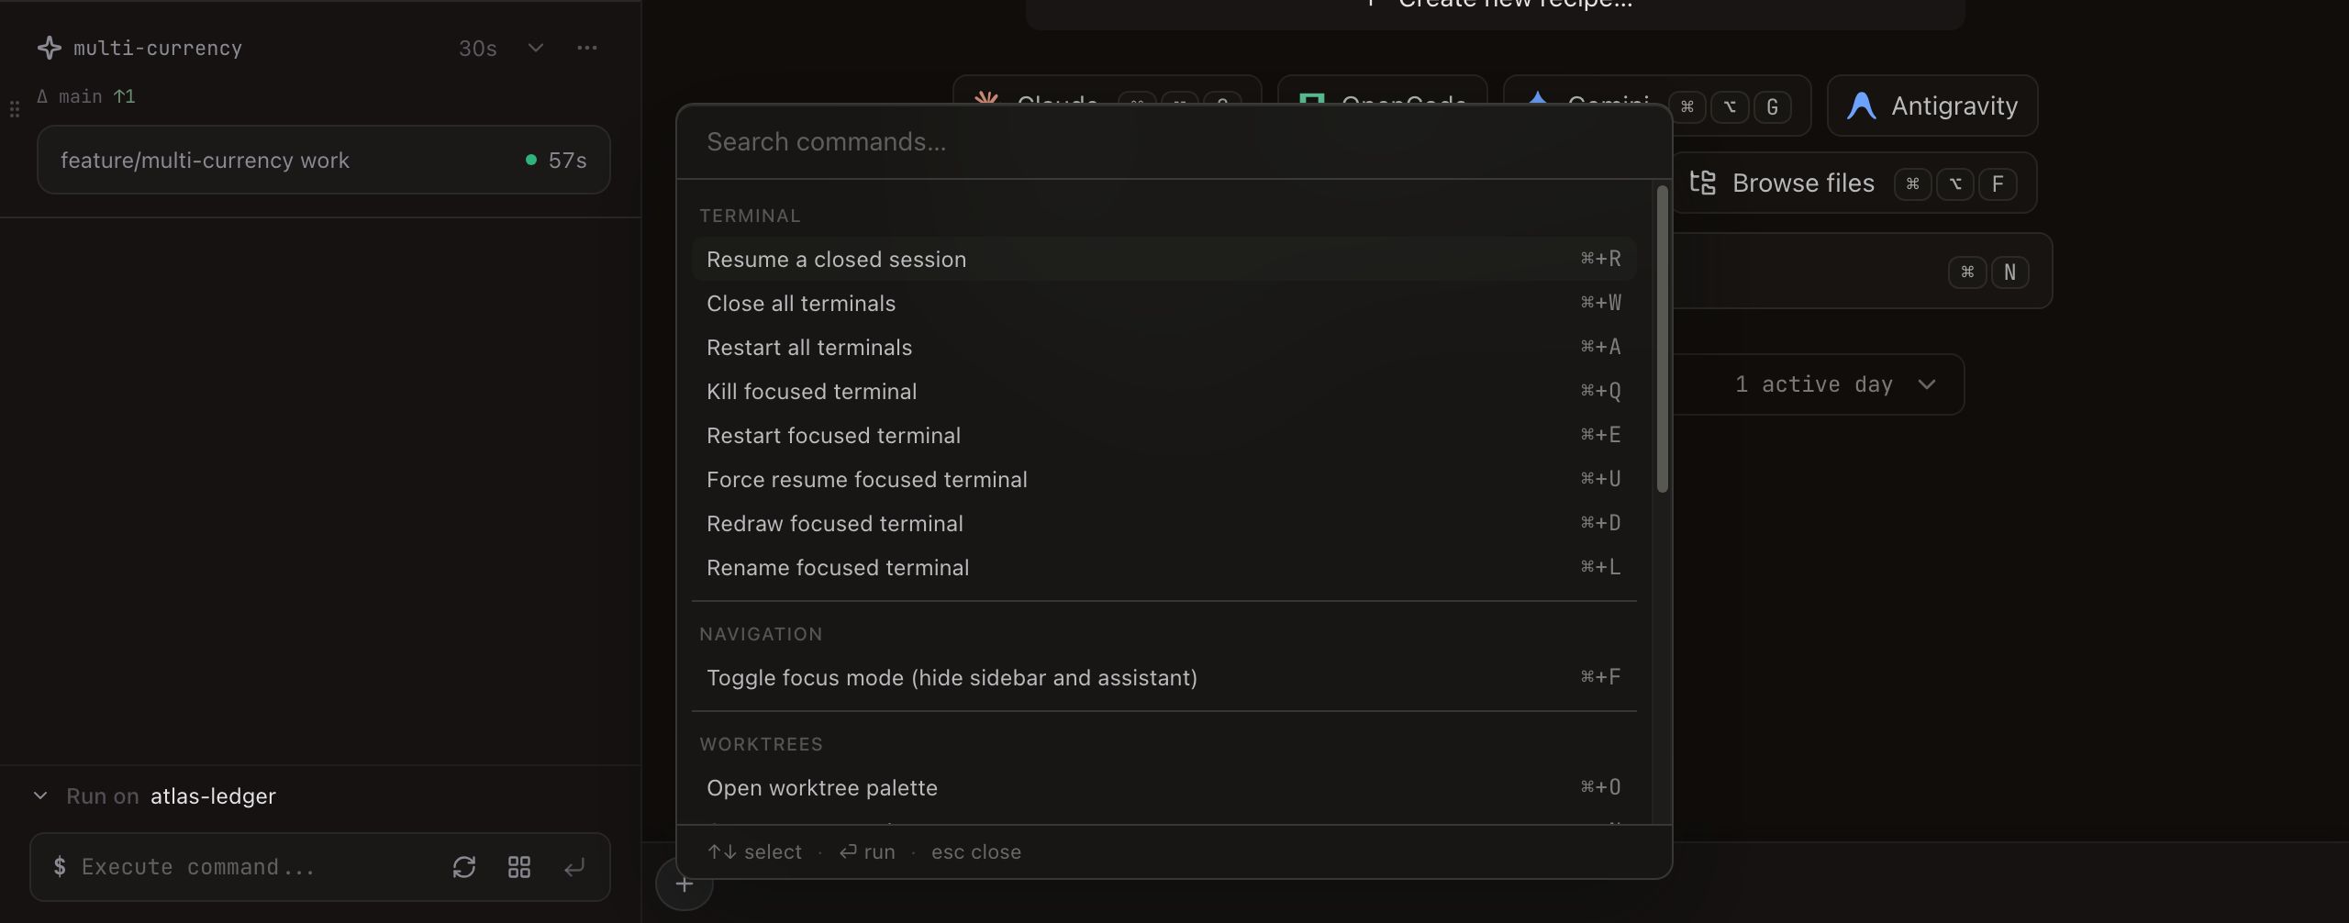Click the command palette scrollbar thumb
The image size is (2349, 923).
pyautogui.click(x=1662, y=339)
